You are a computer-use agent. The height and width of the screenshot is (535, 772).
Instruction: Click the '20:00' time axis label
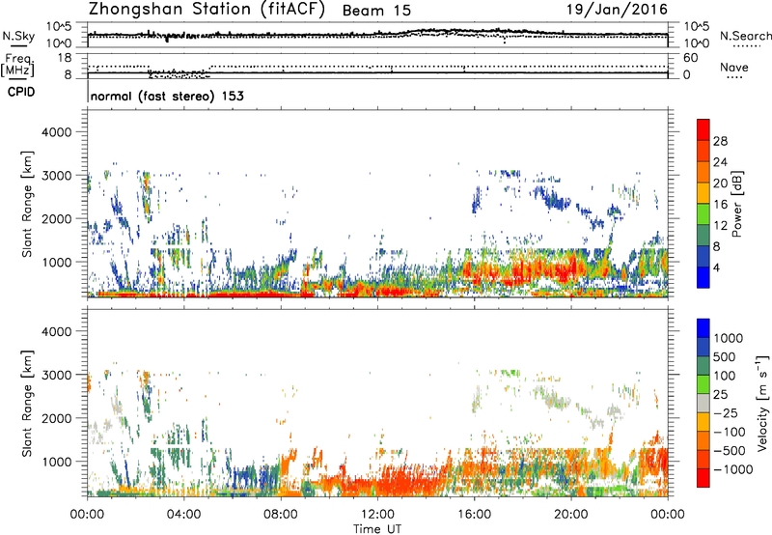point(571,515)
